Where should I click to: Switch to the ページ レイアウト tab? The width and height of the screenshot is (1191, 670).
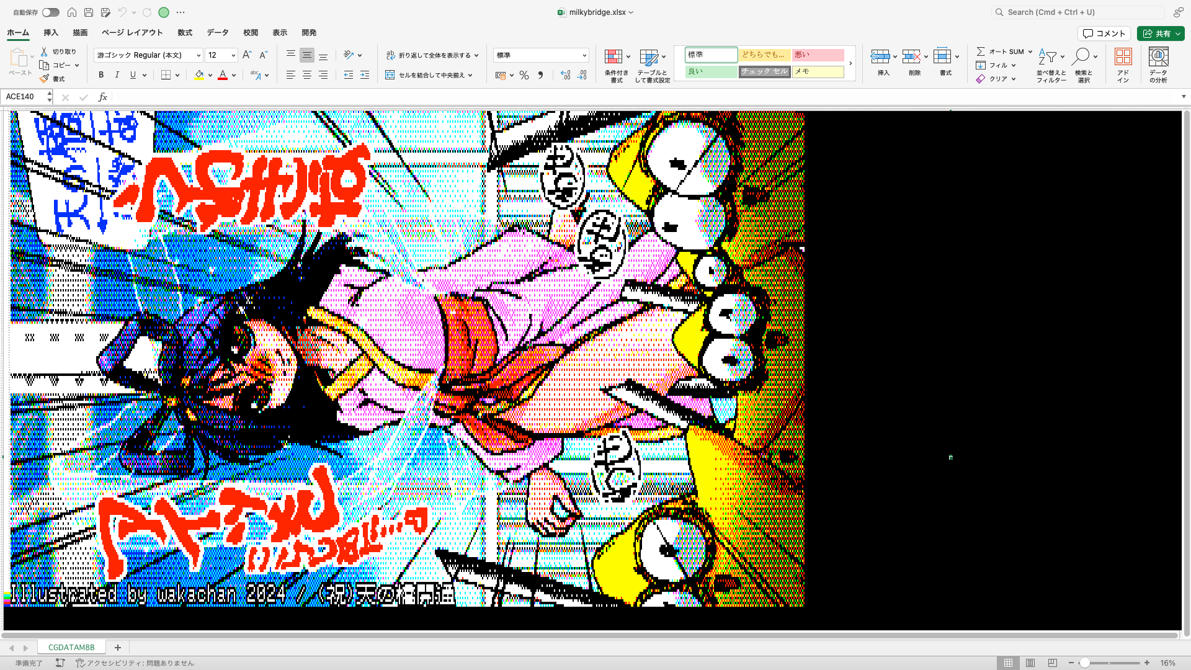[x=132, y=33]
